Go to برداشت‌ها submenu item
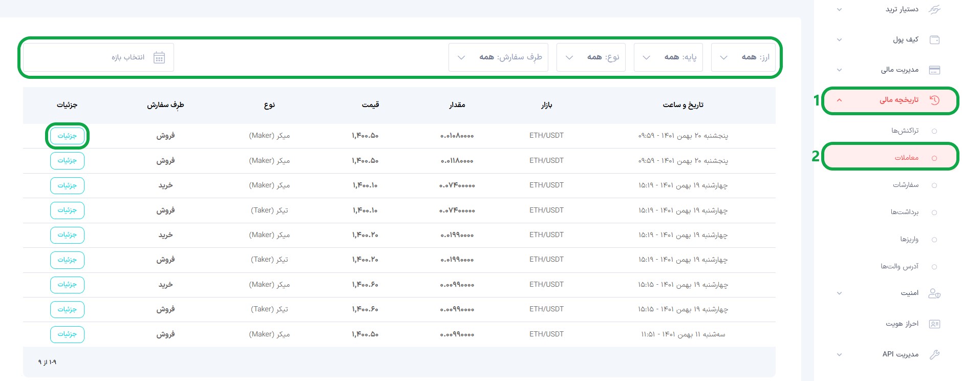Screen dimensions: 962x381 (x=904, y=212)
